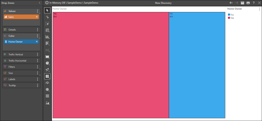This screenshot has height=121, width=262.
Task: Select the pointer arrow tool
Action: pyautogui.click(x=47, y=11)
